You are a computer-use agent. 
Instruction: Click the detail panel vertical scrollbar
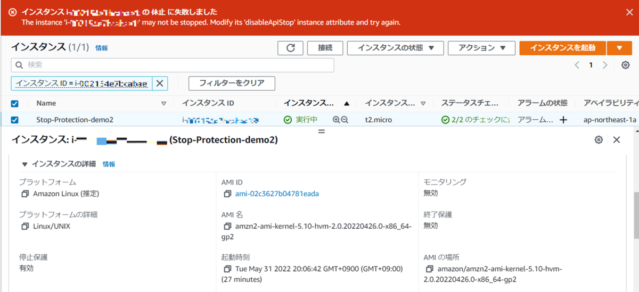click(636, 216)
